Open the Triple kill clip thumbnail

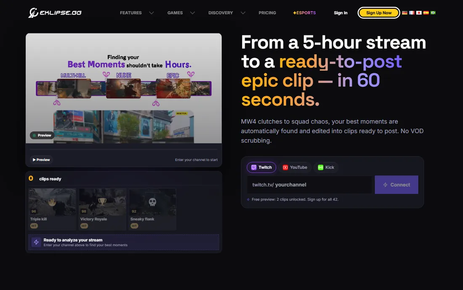pos(52,202)
